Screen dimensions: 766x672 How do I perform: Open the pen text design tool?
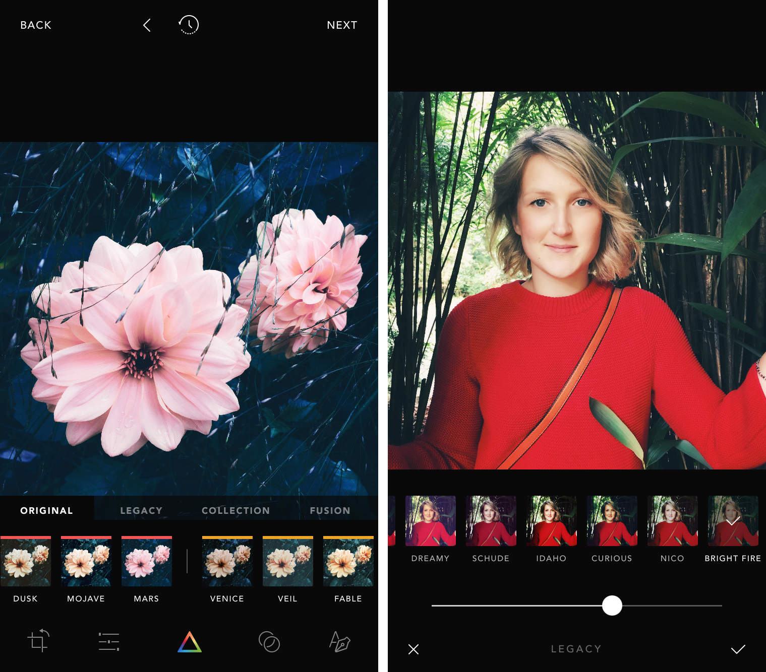click(339, 641)
